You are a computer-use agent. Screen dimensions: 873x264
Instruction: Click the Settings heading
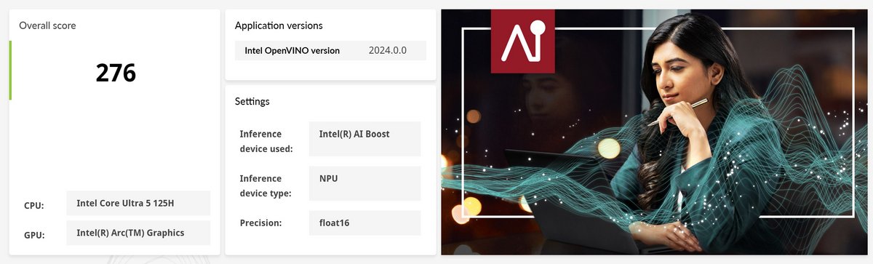(x=252, y=101)
